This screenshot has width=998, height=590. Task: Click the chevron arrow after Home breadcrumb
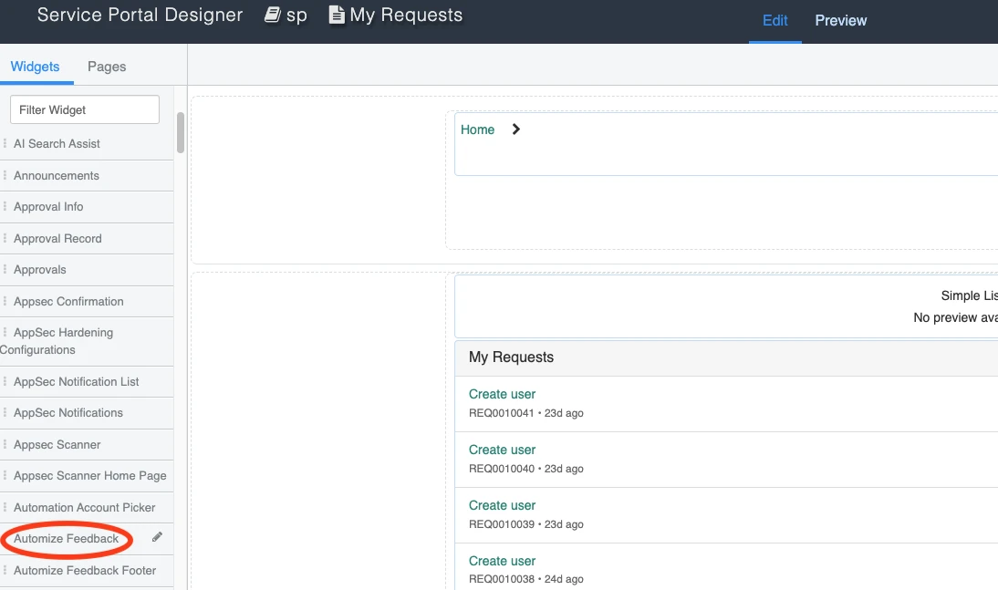(516, 129)
